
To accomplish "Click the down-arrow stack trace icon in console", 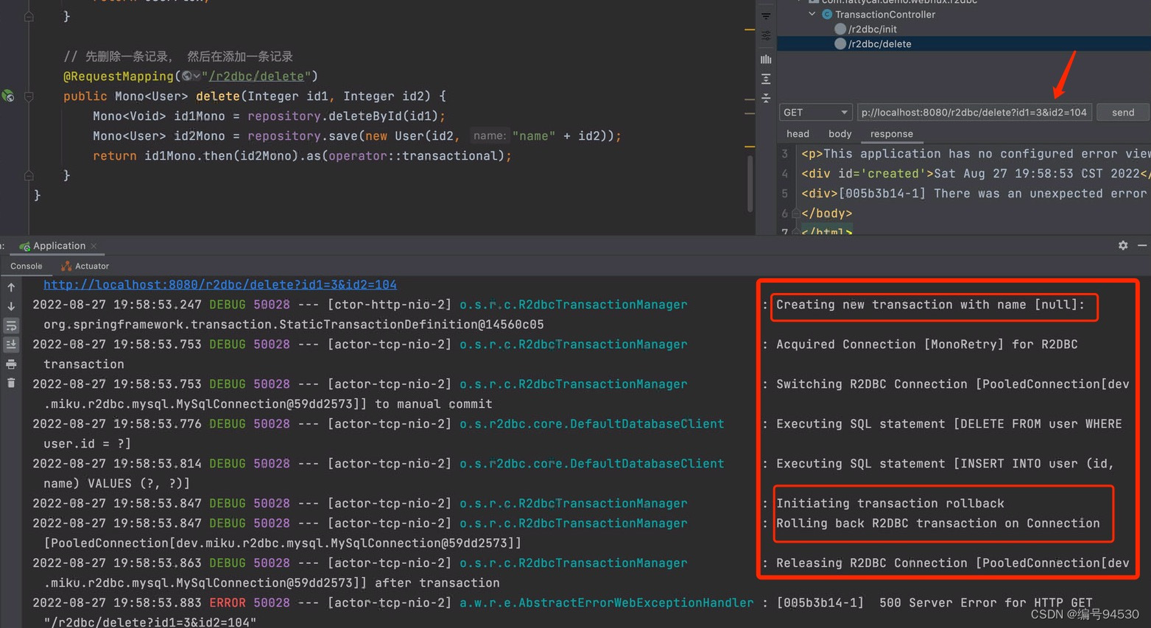I will click(x=11, y=306).
